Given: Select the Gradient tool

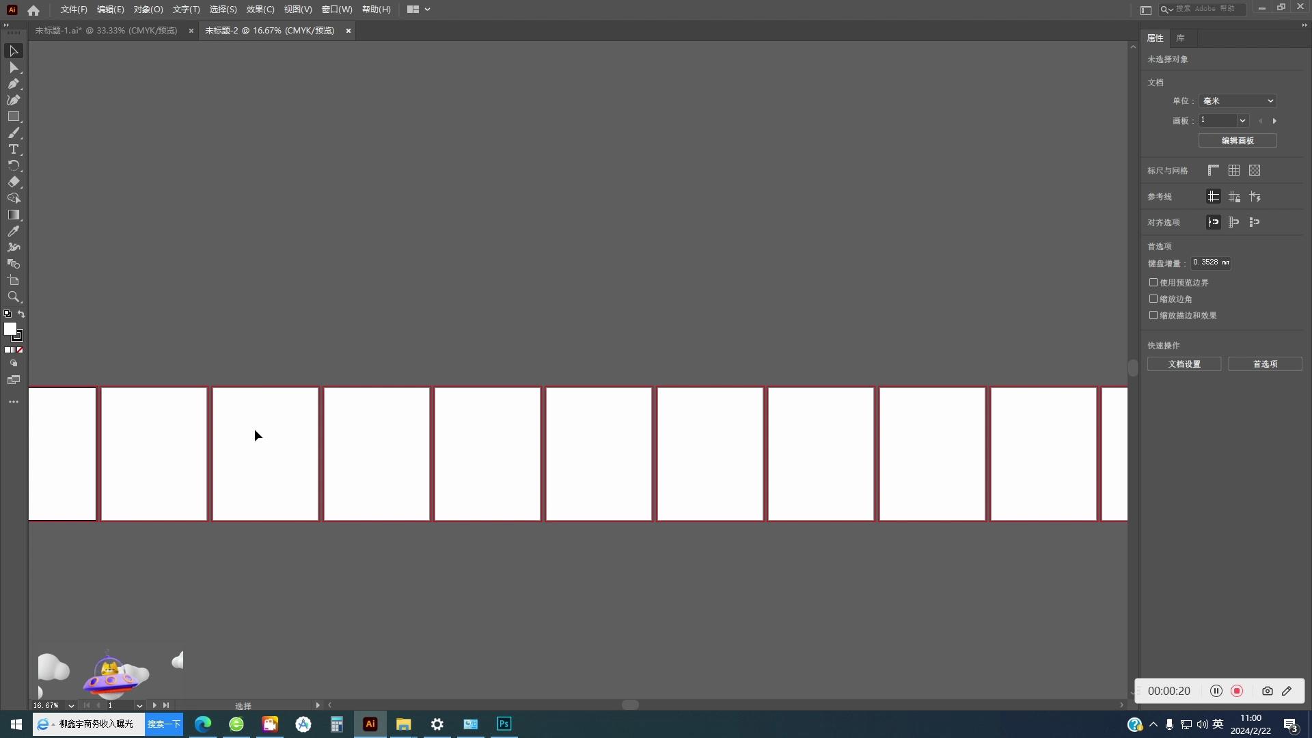Looking at the screenshot, I should [13, 215].
